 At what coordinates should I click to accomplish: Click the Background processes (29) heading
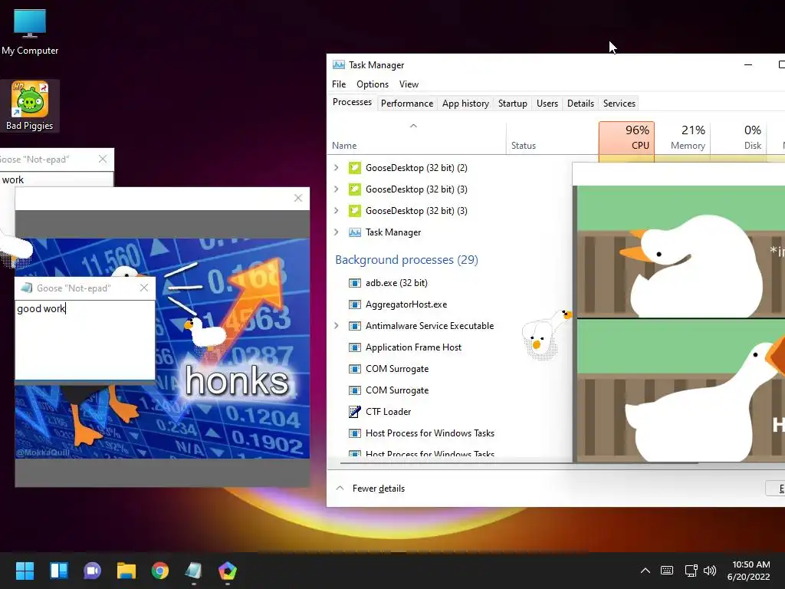tap(406, 260)
